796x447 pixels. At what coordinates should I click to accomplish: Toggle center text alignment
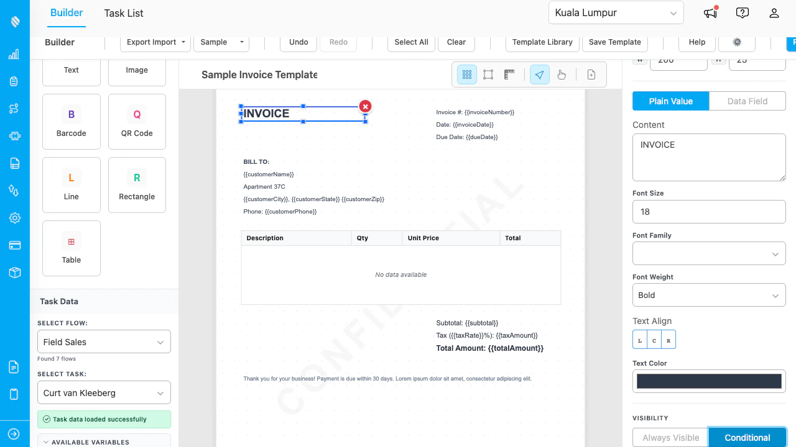[654, 340]
